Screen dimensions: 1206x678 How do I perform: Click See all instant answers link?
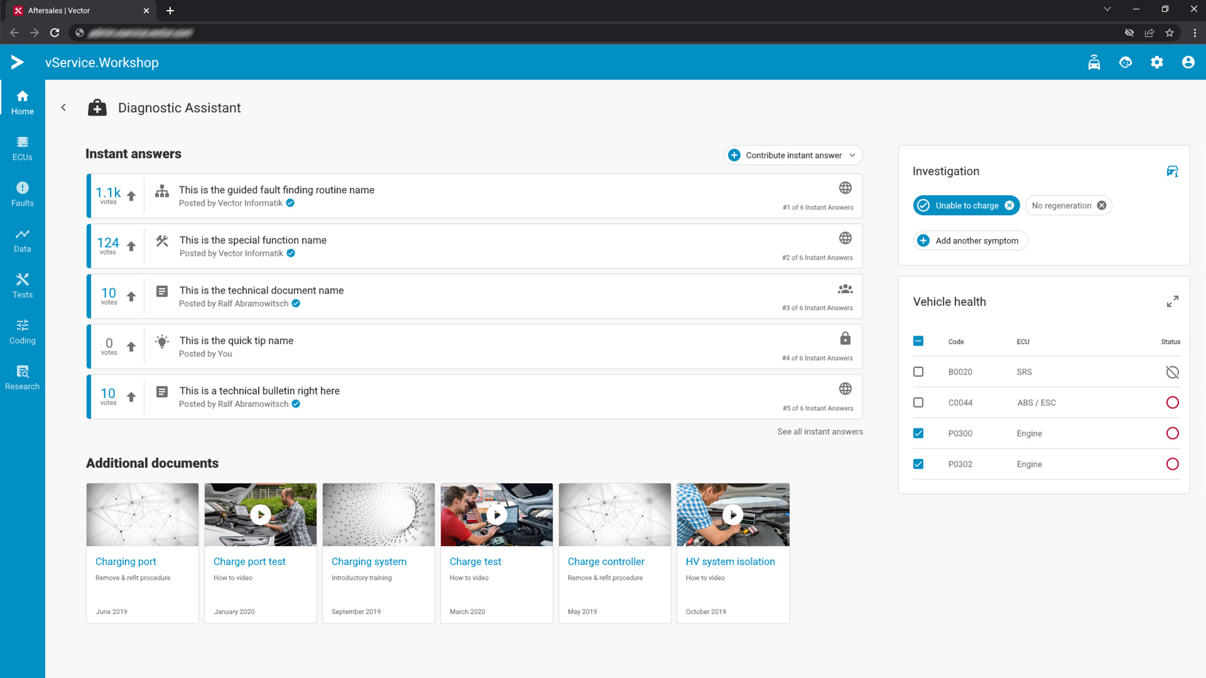pos(819,432)
